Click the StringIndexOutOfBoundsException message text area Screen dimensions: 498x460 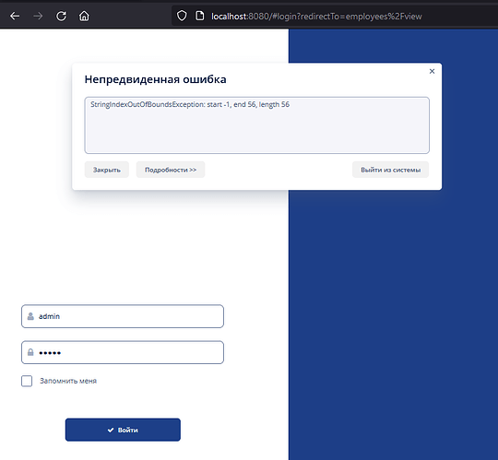(257, 125)
